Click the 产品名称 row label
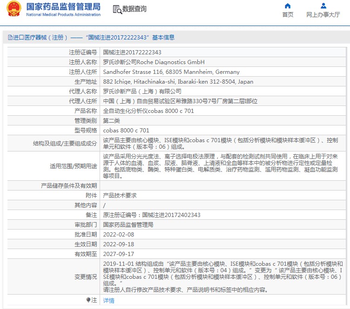Image resolution: width=350 pixels, height=309 pixels. coord(86,111)
